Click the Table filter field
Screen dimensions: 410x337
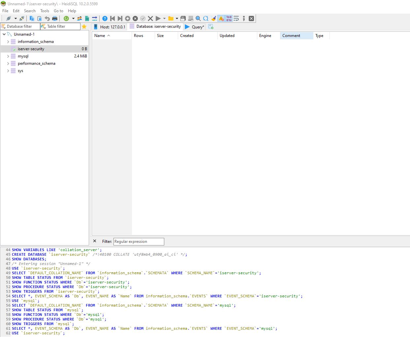pos(60,26)
